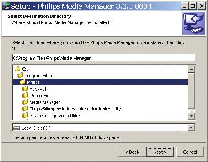Select the Media Manager folder name
The height and width of the screenshot is (162, 208).
pyautogui.click(x=45, y=102)
